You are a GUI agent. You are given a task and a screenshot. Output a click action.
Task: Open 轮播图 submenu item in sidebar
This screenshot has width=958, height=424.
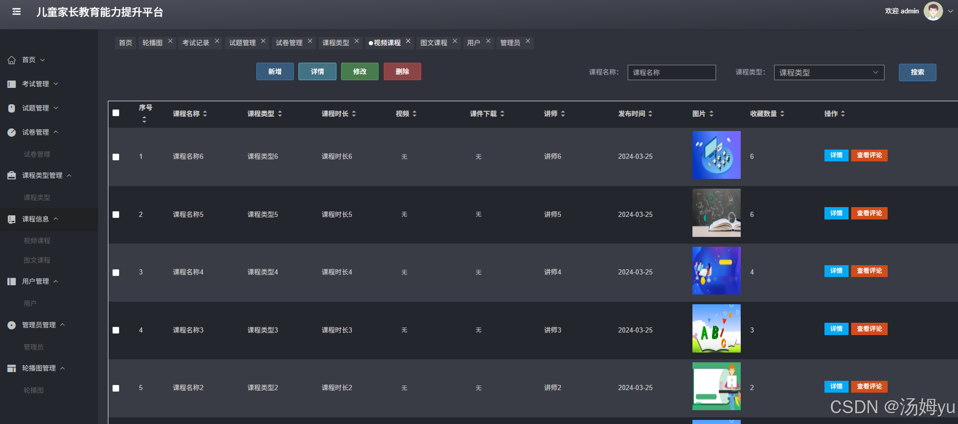pos(33,390)
